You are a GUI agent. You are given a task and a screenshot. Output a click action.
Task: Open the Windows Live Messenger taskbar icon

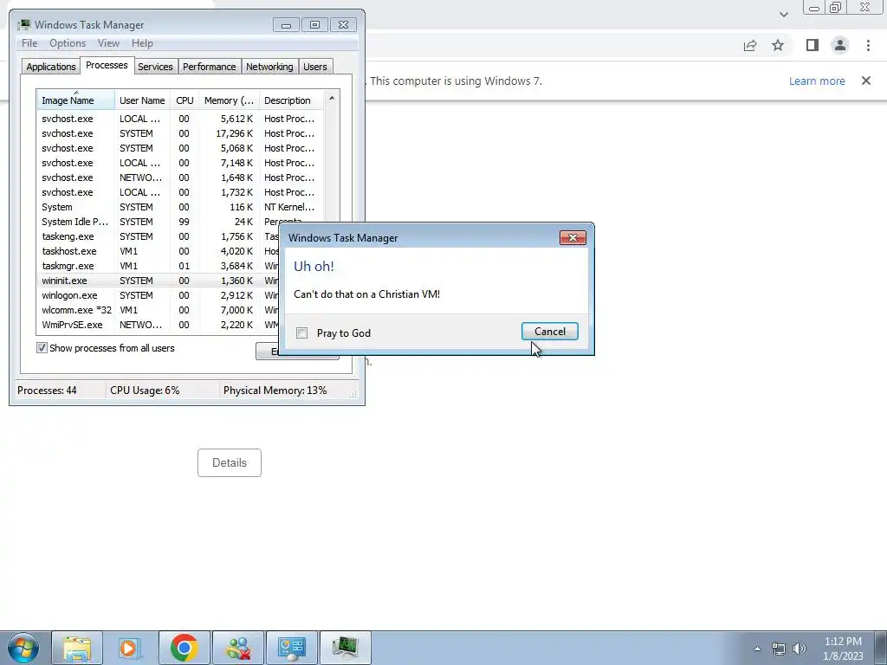238,648
